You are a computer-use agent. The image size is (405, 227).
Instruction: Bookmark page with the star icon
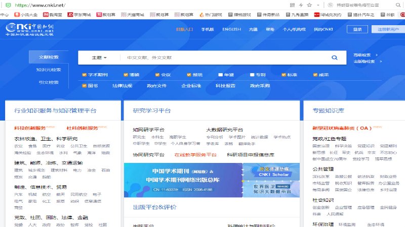(x=309, y=5)
